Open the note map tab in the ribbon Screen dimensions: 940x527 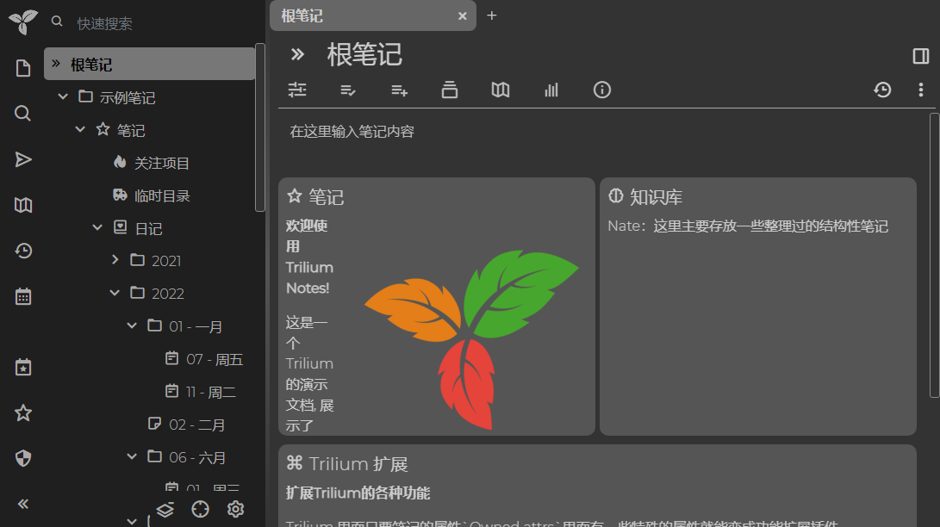(501, 90)
